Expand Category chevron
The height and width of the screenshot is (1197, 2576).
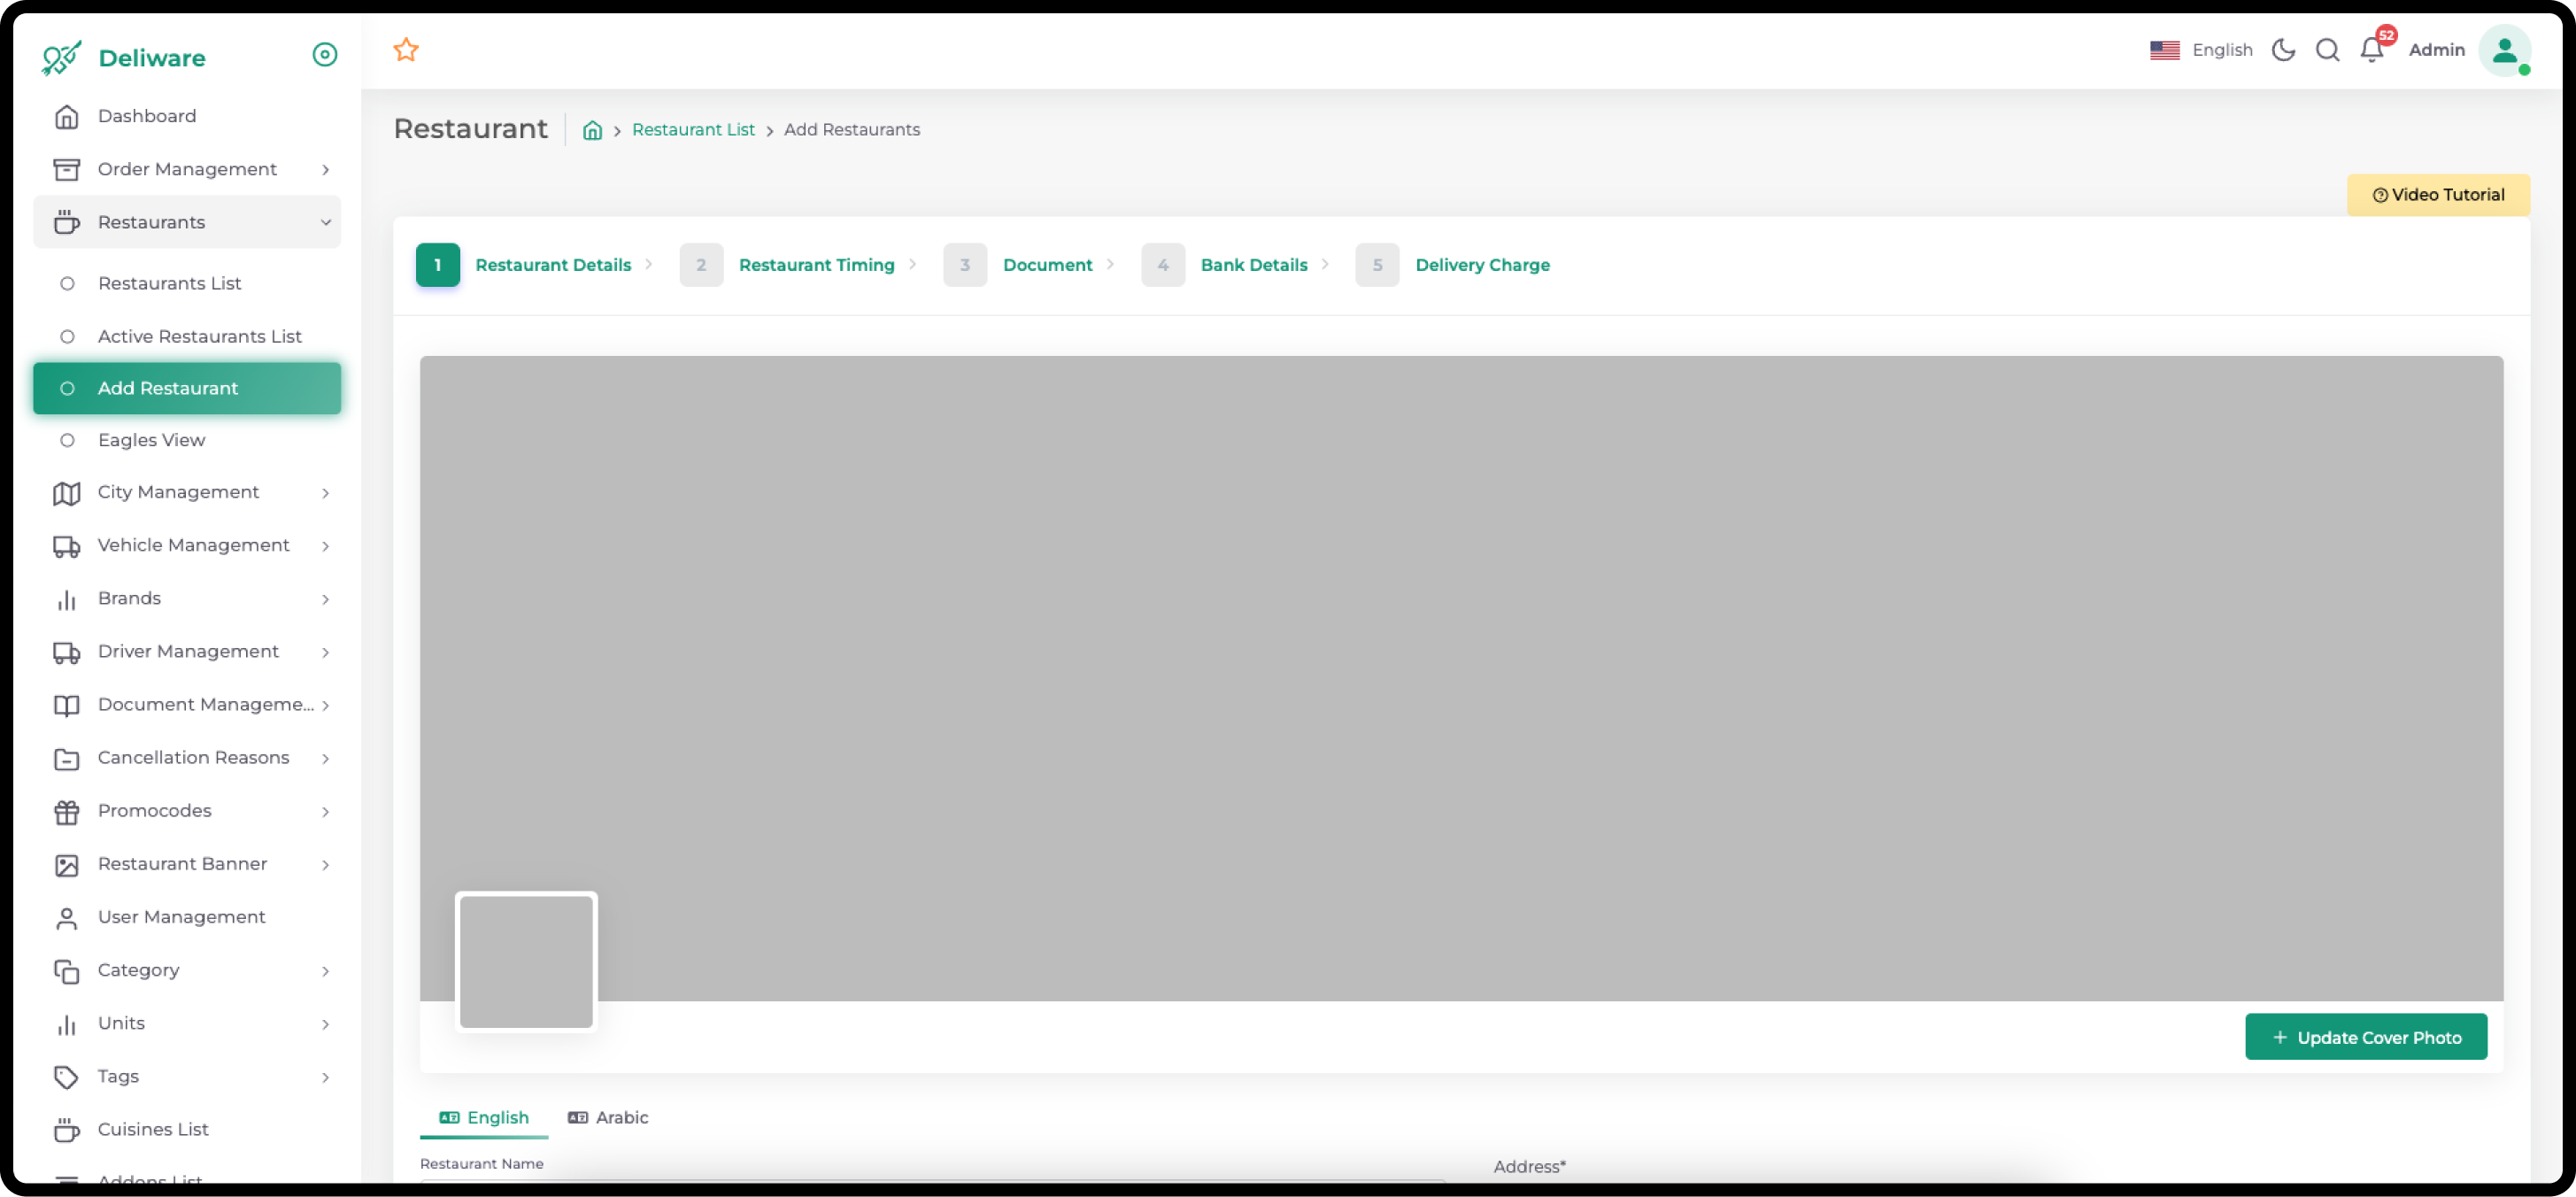click(x=325, y=970)
